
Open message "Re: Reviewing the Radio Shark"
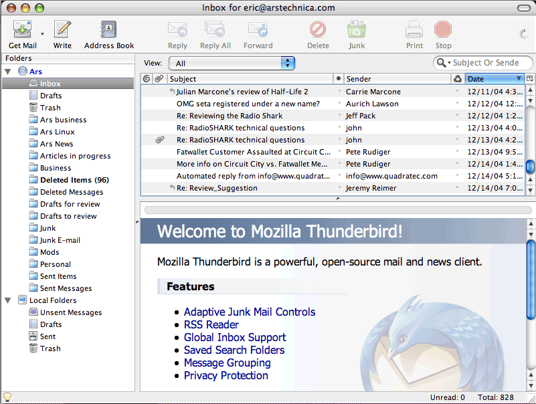tap(230, 116)
